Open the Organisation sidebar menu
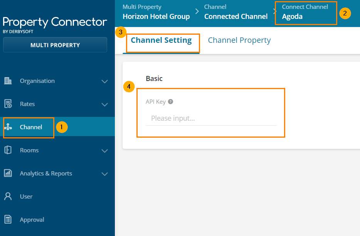This screenshot has width=360, height=236. click(x=57, y=81)
